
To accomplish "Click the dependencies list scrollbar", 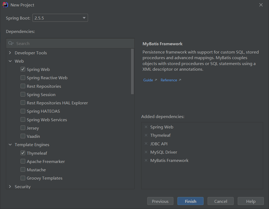I will 132,71.
